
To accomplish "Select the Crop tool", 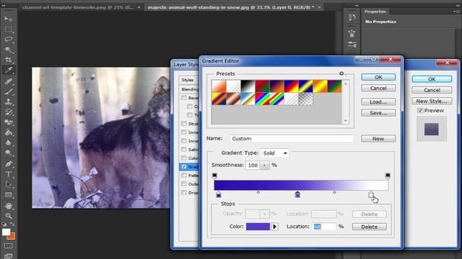I will [8, 60].
